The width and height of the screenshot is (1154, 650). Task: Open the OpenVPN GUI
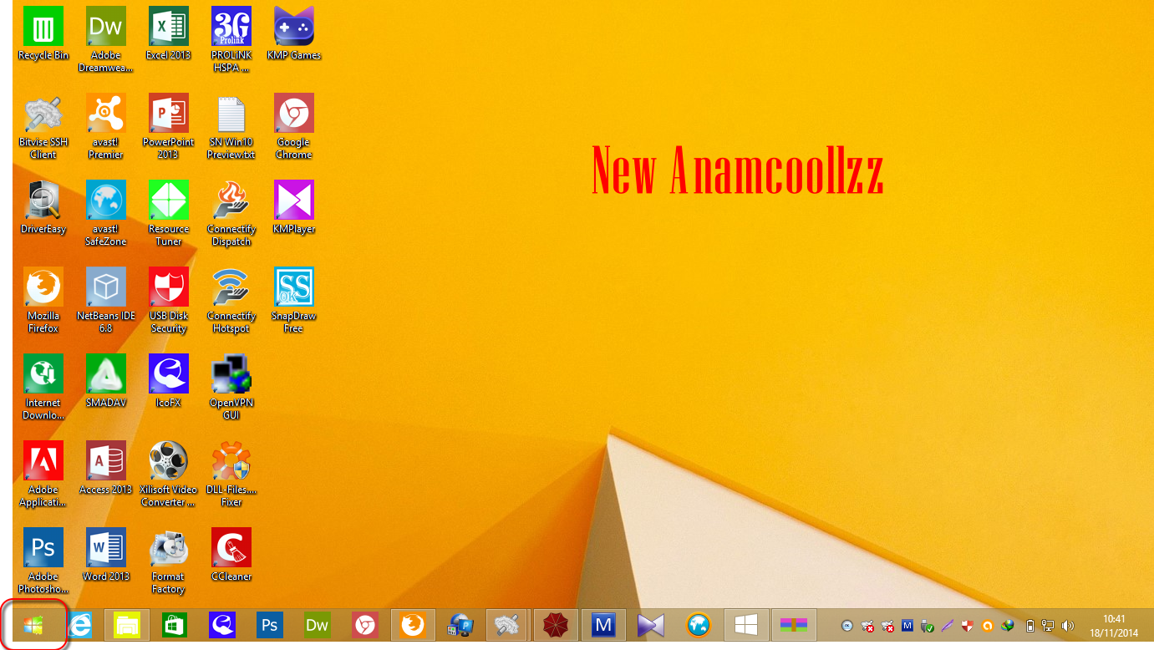click(x=231, y=375)
